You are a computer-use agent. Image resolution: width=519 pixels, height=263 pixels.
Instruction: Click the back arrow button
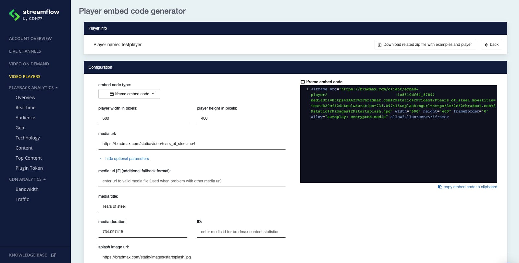[x=491, y=45]
